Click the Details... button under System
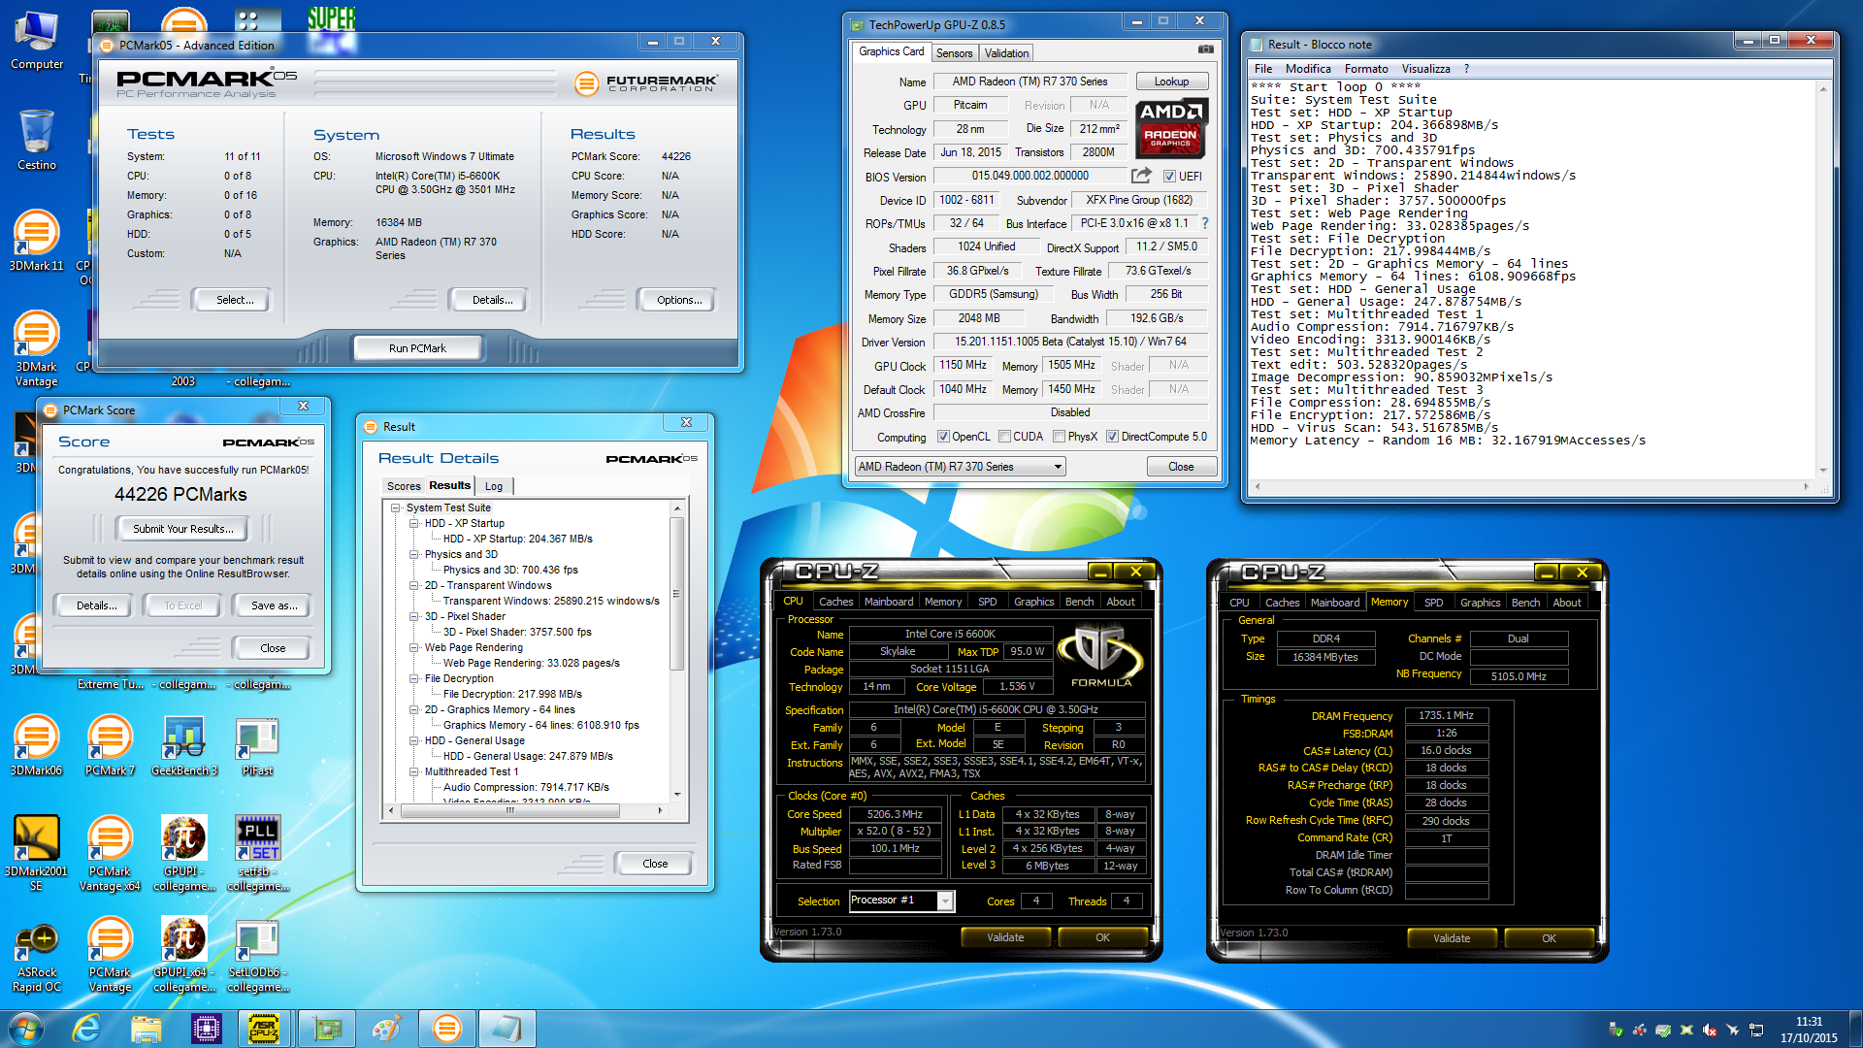This screenshot has width=1863, height=1048. pyautogui.click(x=492, y=300)
